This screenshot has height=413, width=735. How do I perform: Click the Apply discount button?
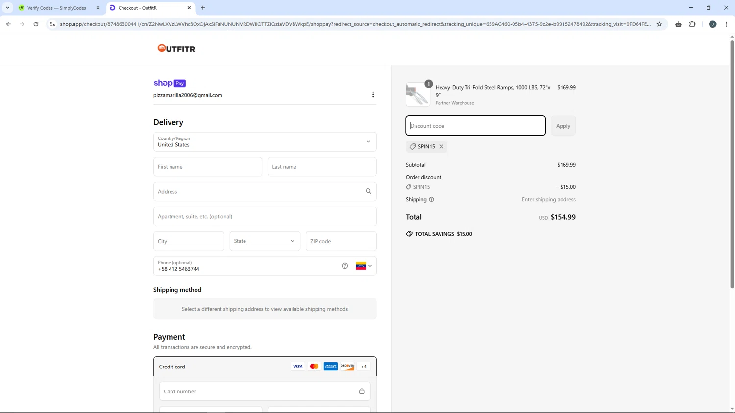tap(563, 126)
